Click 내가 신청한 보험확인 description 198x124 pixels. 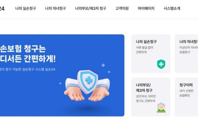[x=186, y=93]
